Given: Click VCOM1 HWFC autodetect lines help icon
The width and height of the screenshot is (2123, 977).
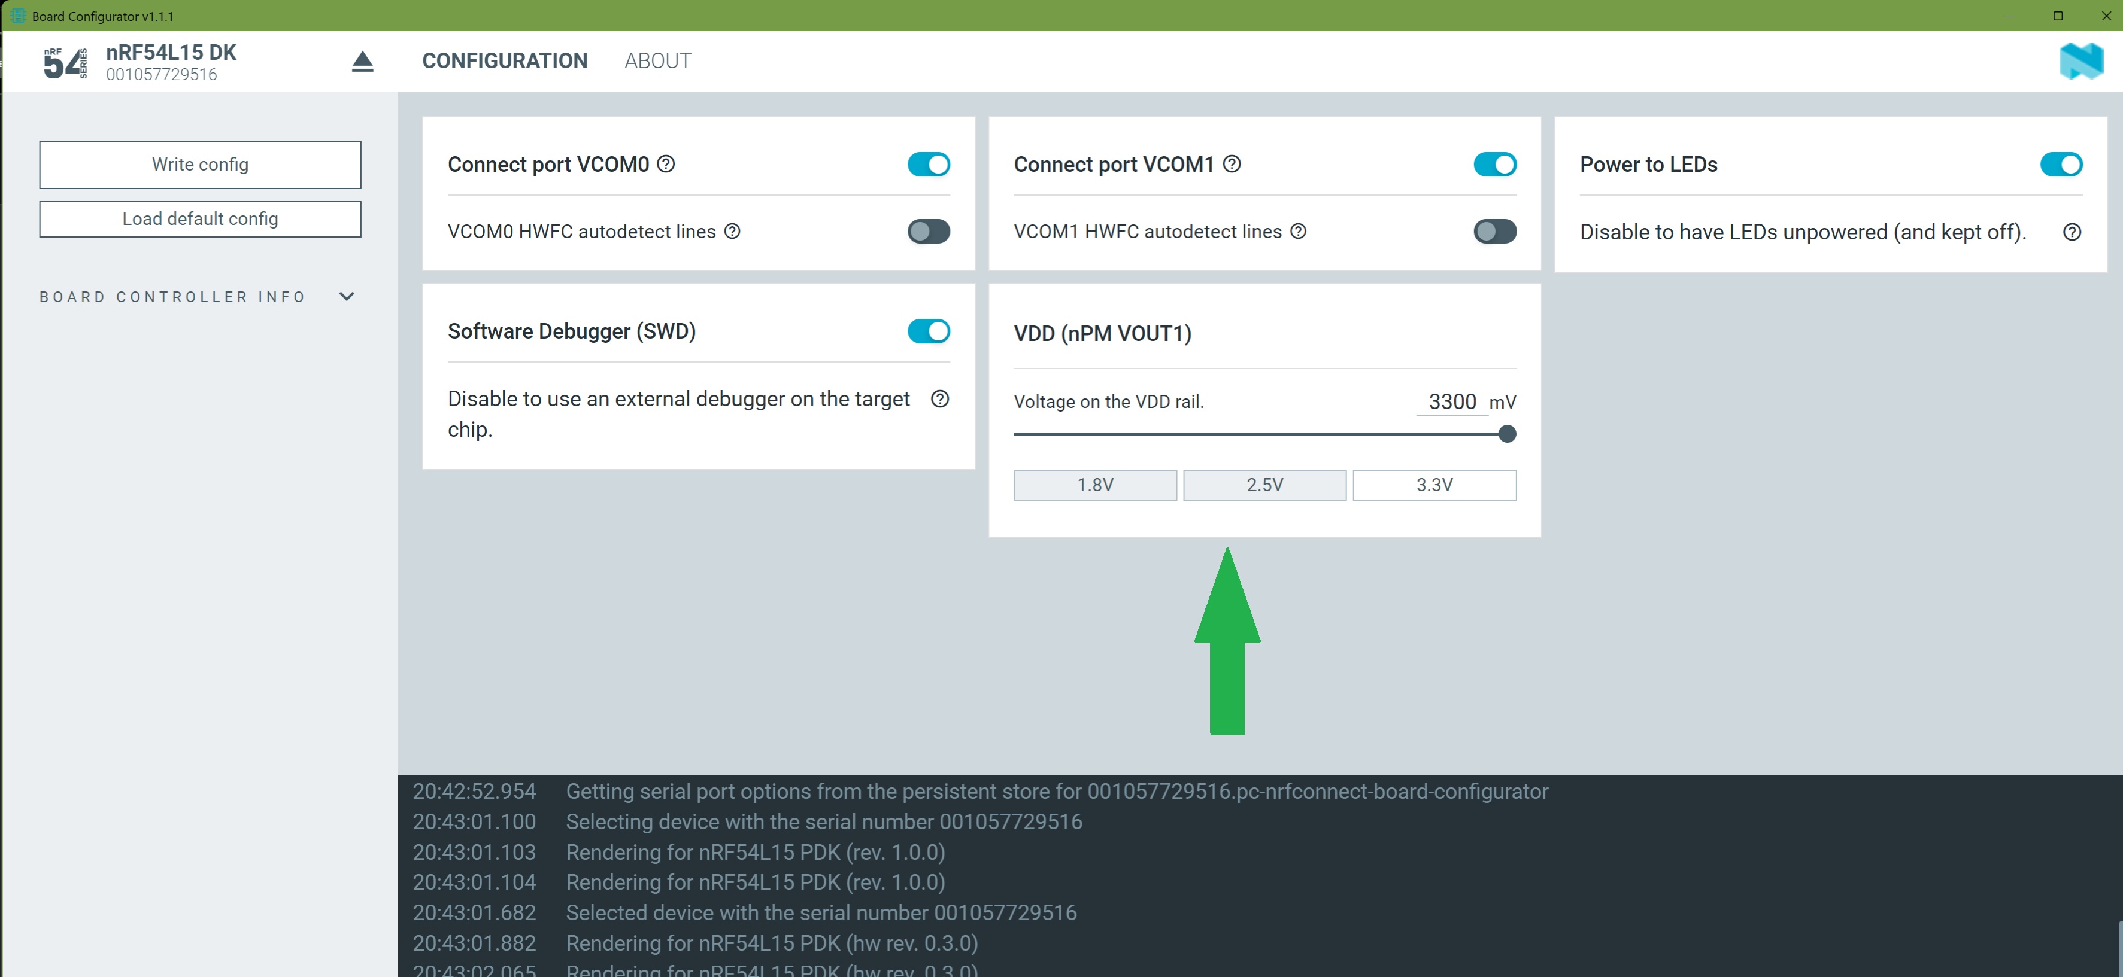Looking at the screenshot, I should point(1298,232).
